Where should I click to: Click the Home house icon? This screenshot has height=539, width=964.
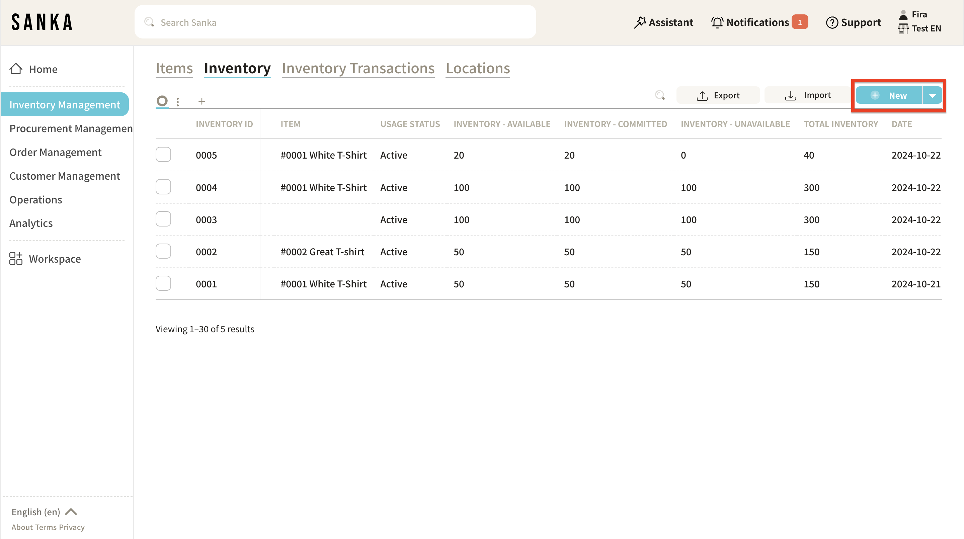(x=16, y=69)
